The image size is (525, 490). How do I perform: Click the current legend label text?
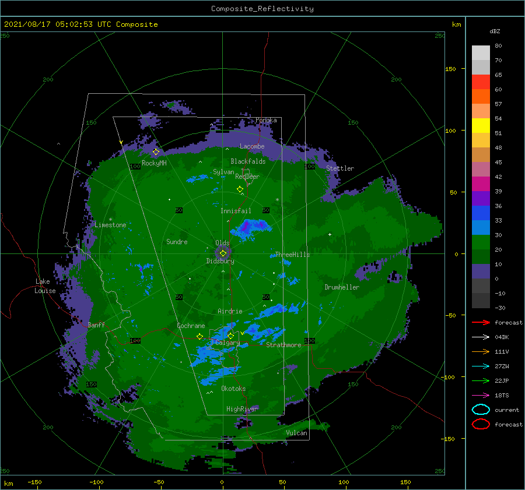(507, 410)
